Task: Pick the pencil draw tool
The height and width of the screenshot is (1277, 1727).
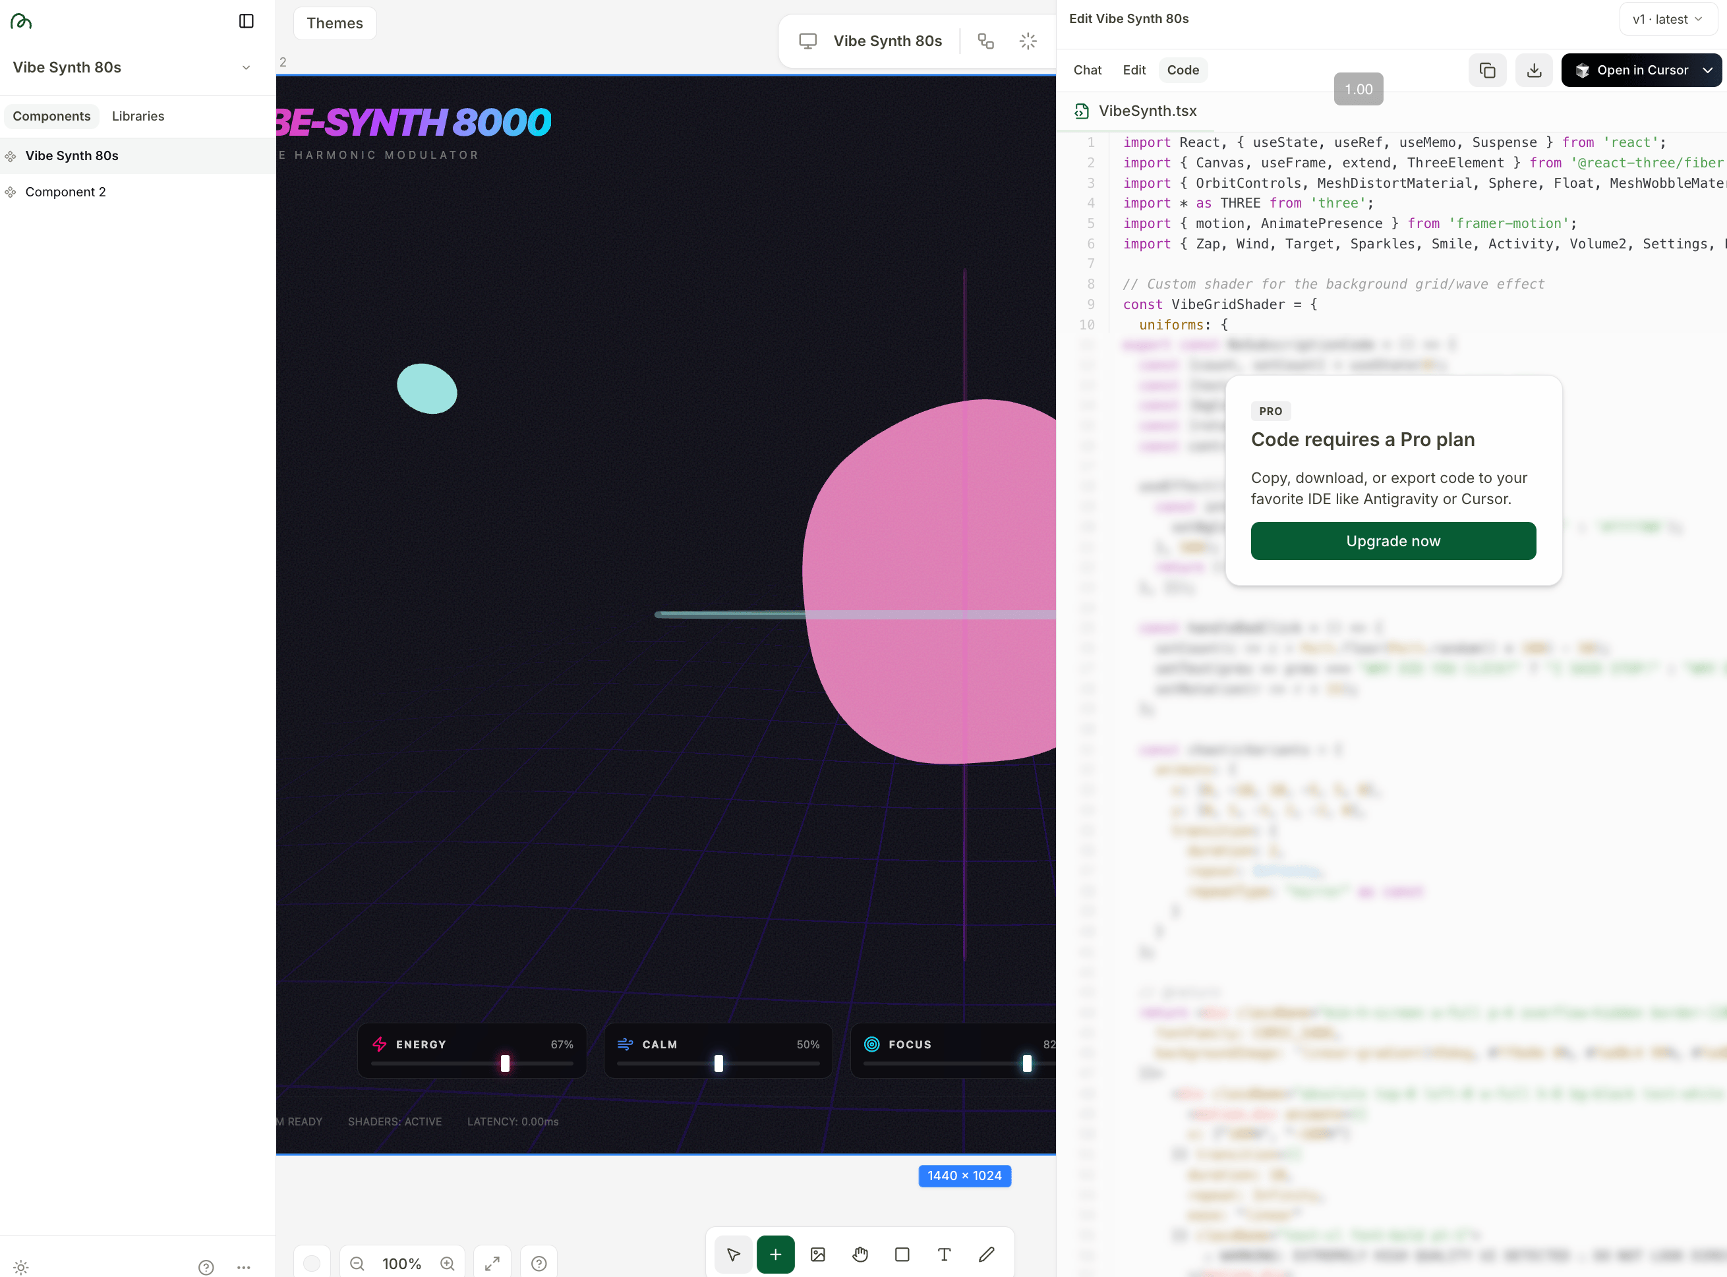Action: [986, 1254]
